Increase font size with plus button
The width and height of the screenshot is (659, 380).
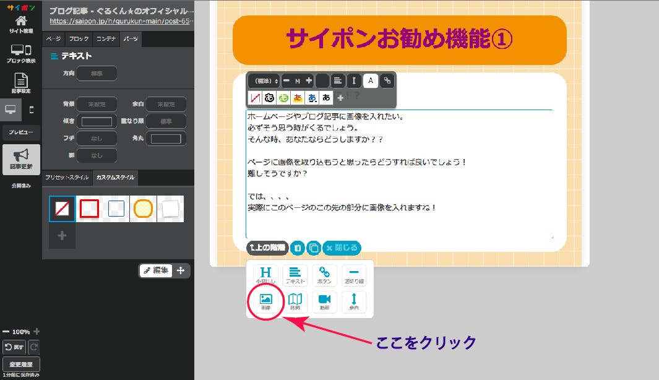point(309,80)
